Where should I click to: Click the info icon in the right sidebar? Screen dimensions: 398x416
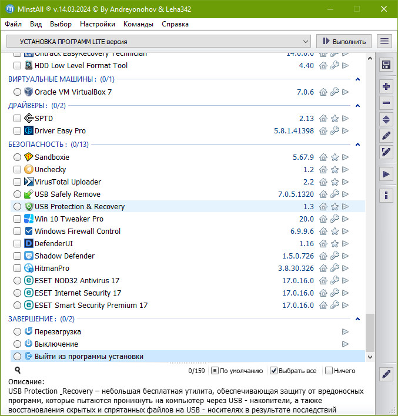pos(386,195)
